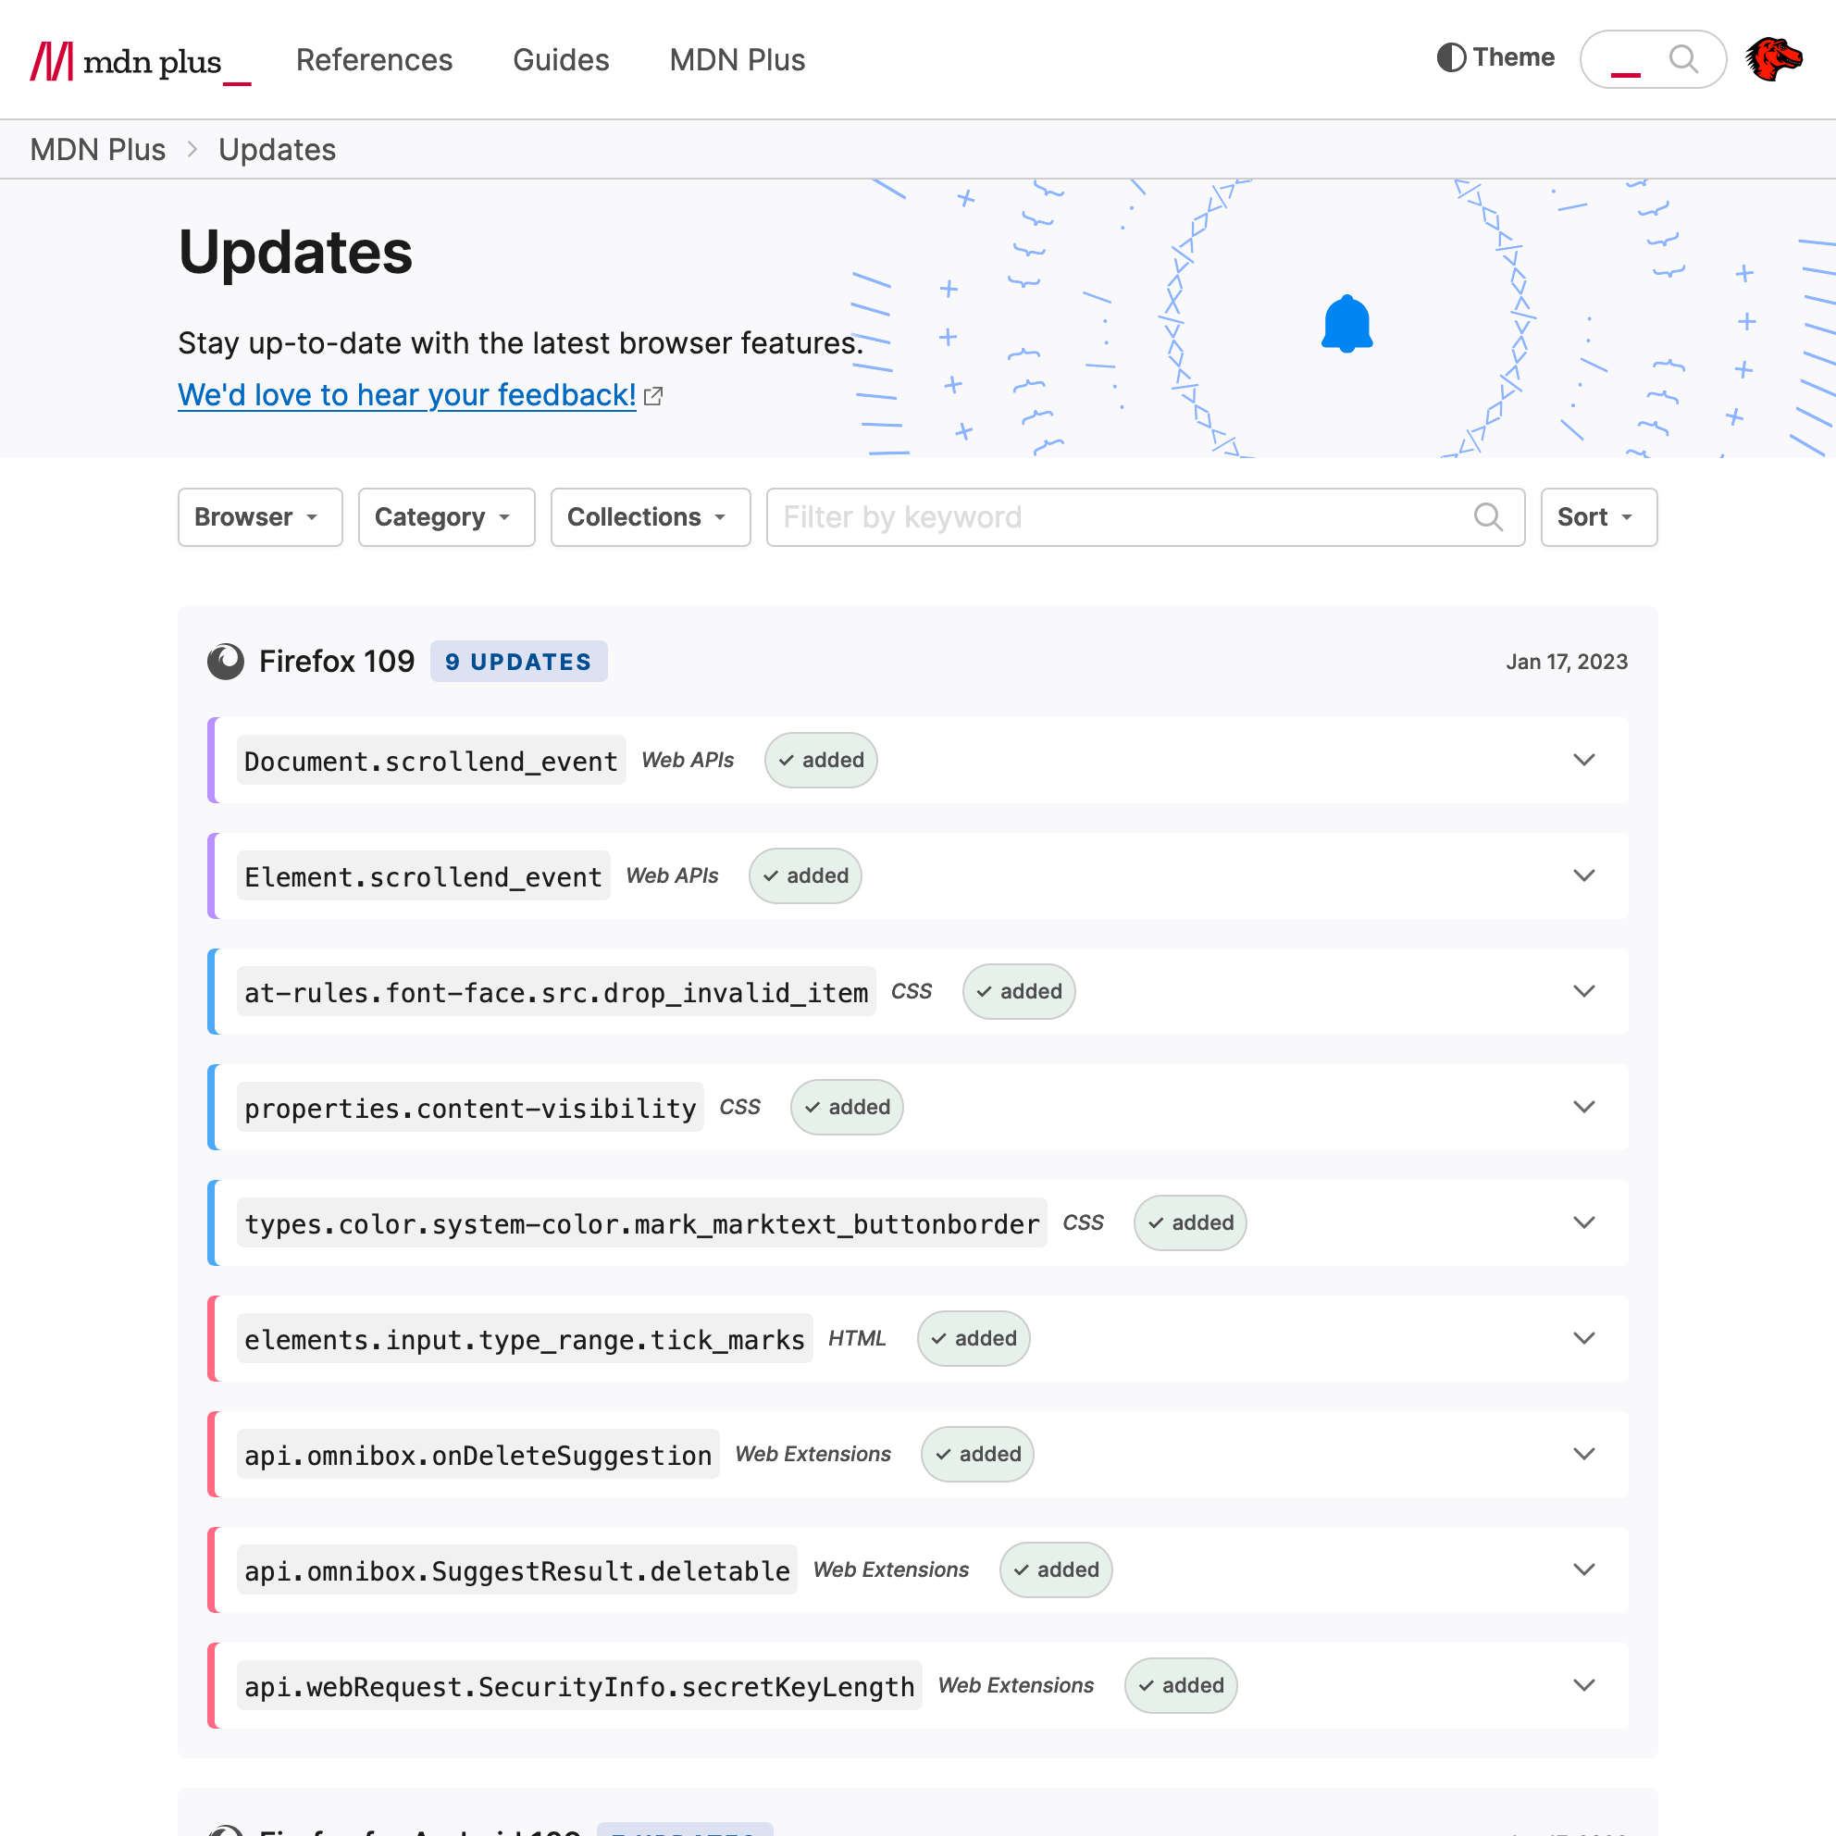The width and height of the screenshot is (1836, 1836).
Task: Expand the Document.scrollend_event row
Action: (x=1583, y=761)
